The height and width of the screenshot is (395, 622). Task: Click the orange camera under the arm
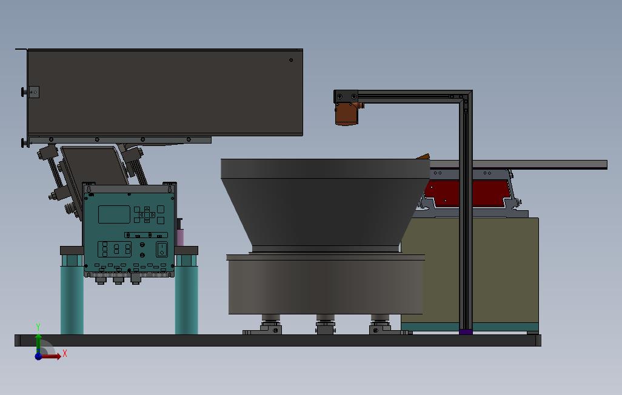pos(347,114)
